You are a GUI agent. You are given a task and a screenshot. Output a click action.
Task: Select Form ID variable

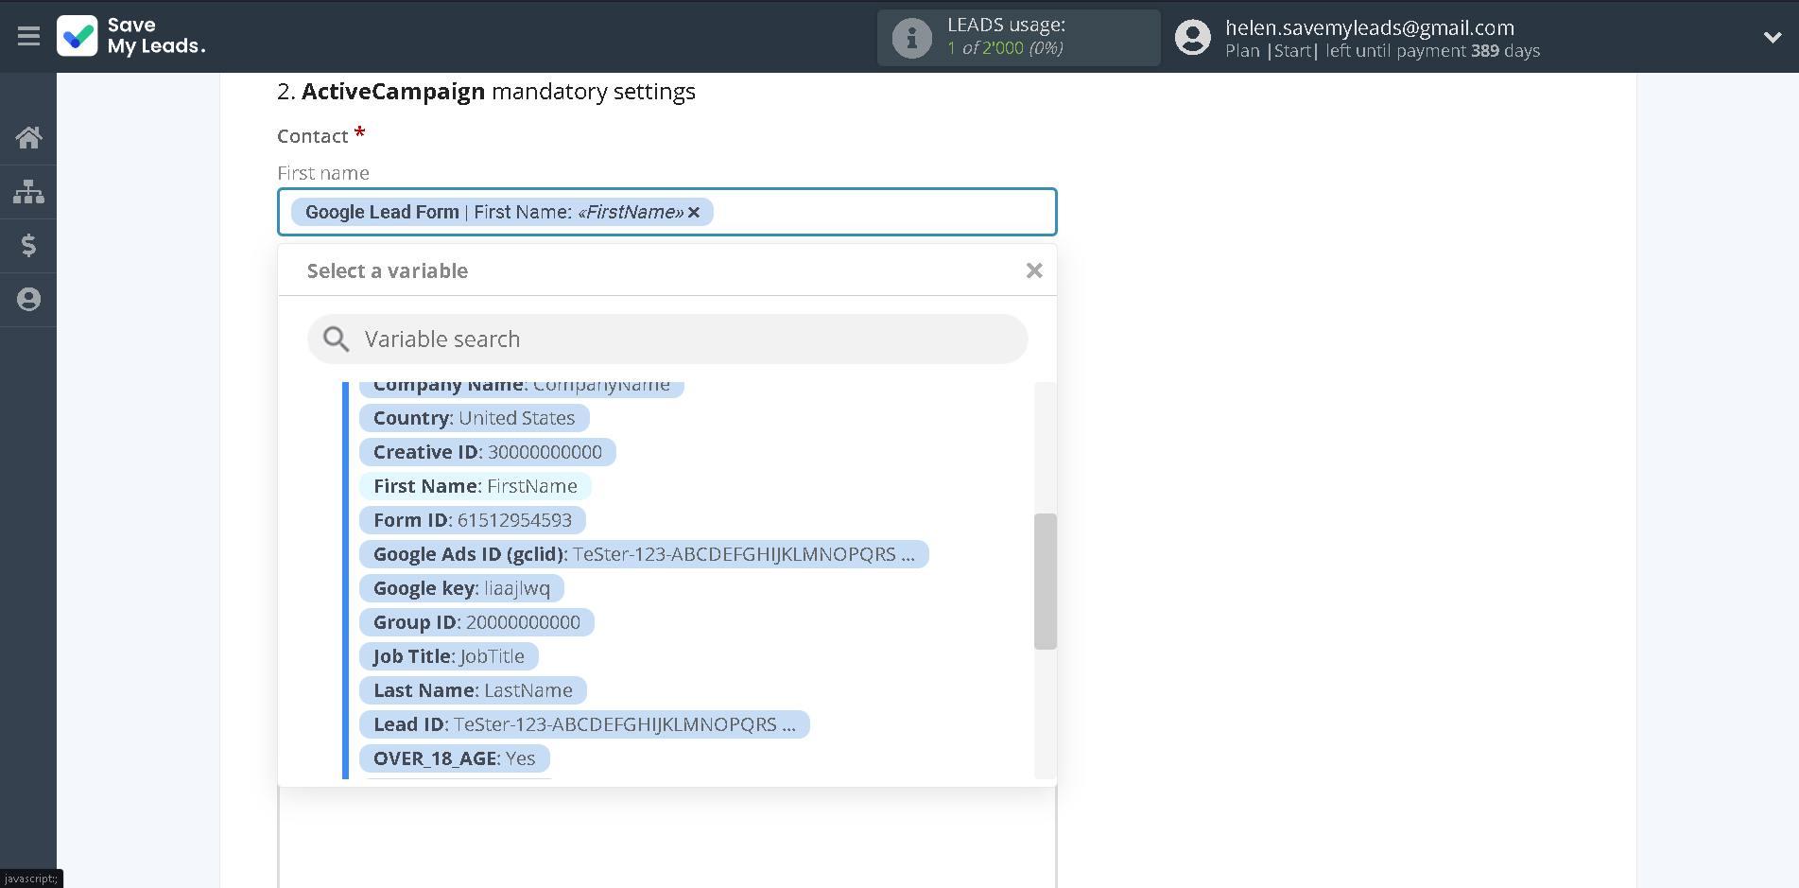point(472,520)
